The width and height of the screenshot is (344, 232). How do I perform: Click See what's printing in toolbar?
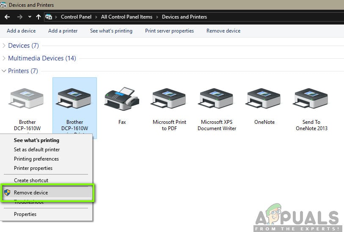click(x=111, y=31)
